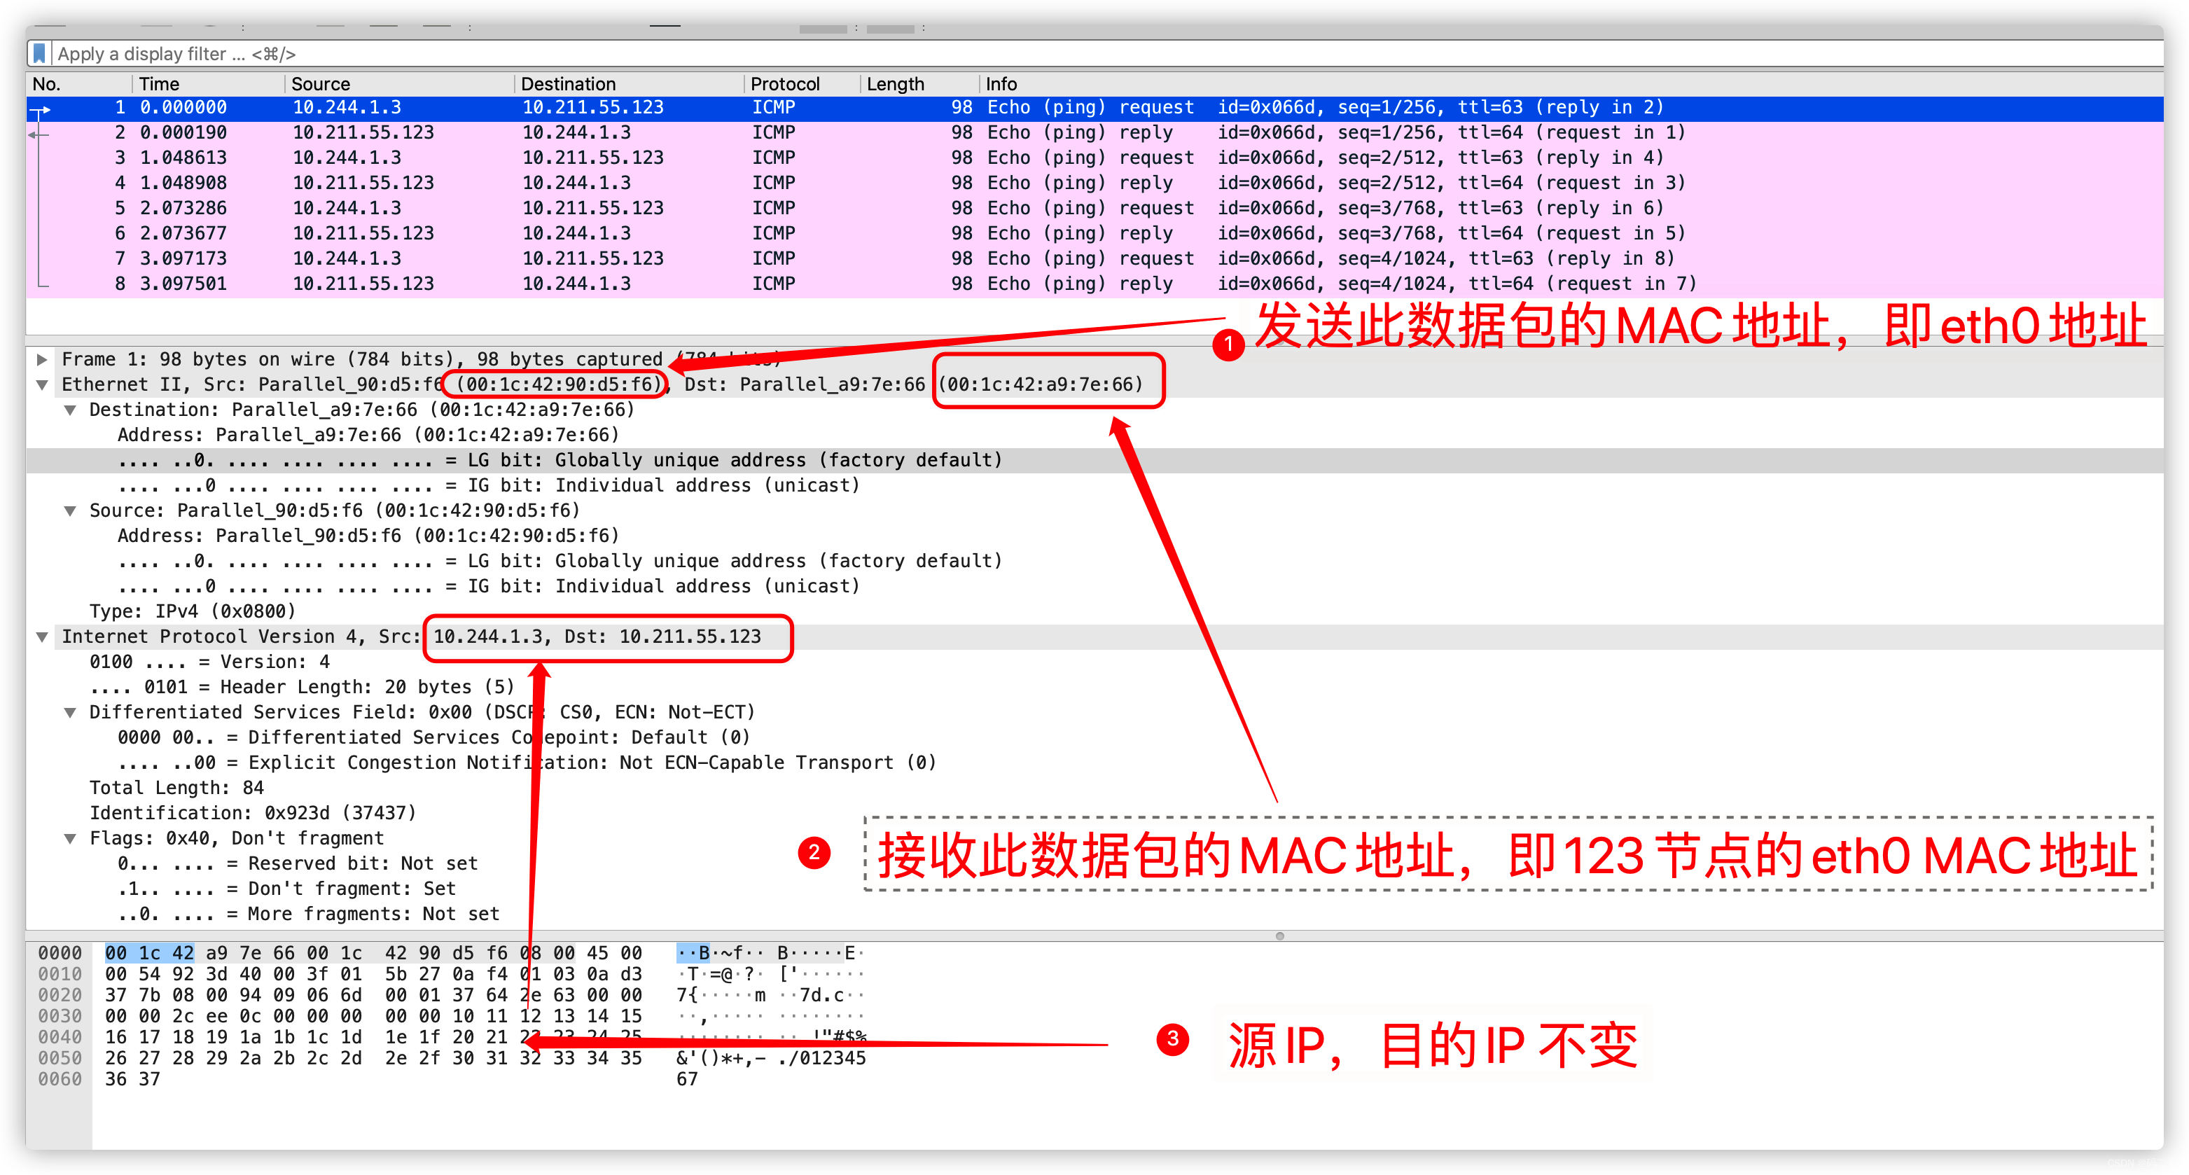Select packet 6 at time 2.073677
The image size is (2189, 1175).
click(x=1094, y=234)
